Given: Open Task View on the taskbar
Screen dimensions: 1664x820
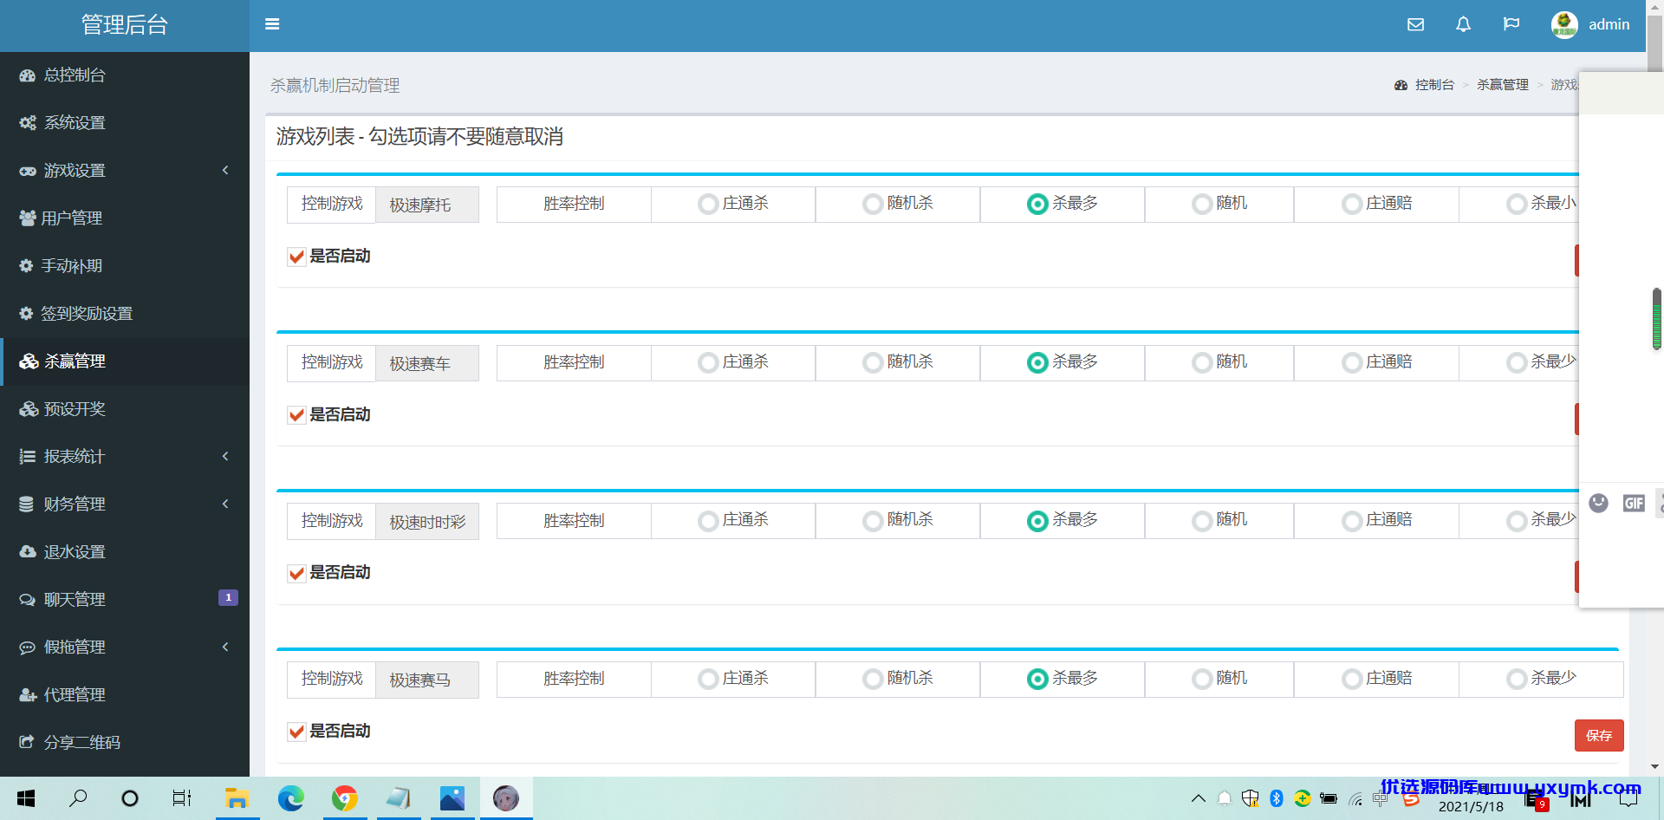Looking at the screenshot, I should click(181, 798).
